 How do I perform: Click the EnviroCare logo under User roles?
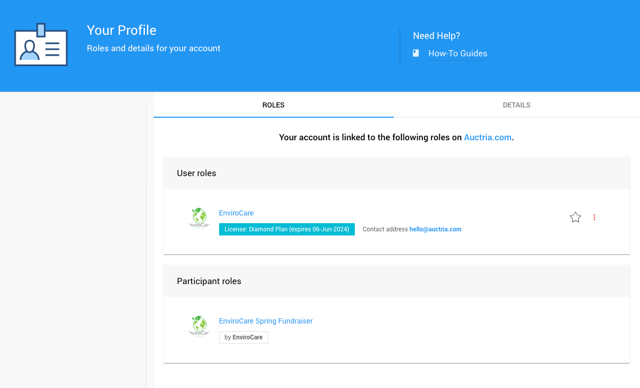199,218
